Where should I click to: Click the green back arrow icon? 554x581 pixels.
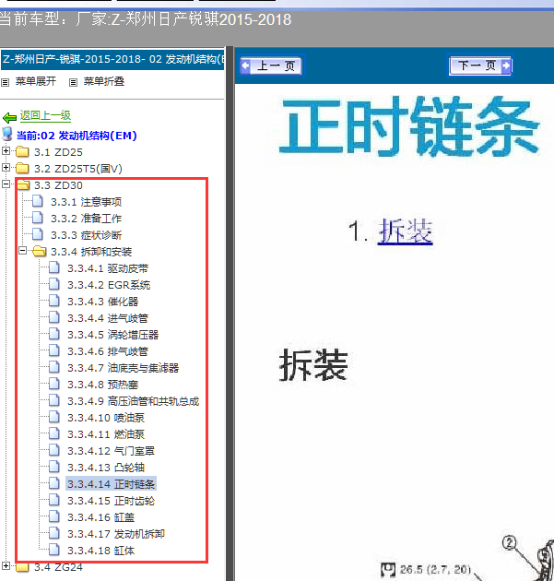point(9,118)
